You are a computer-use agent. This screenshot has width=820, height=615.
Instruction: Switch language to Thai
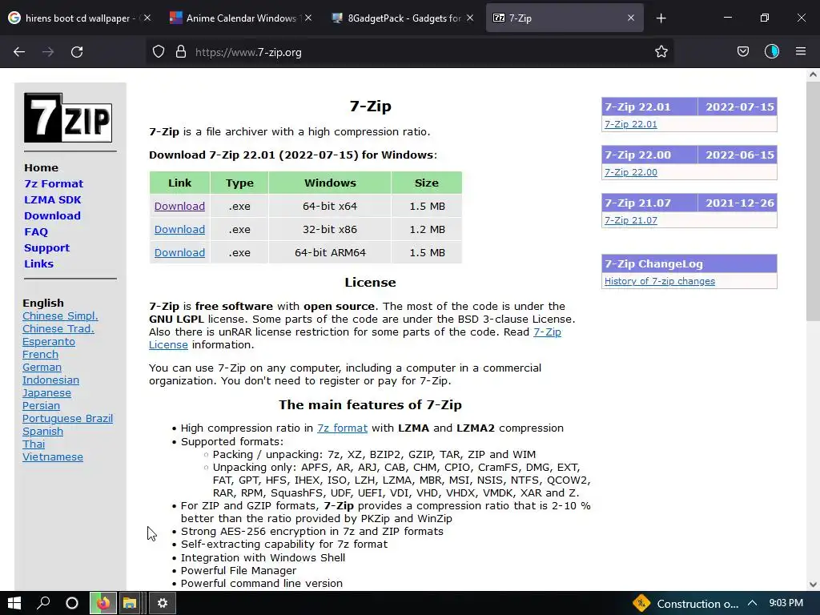[x=34, y=444]
